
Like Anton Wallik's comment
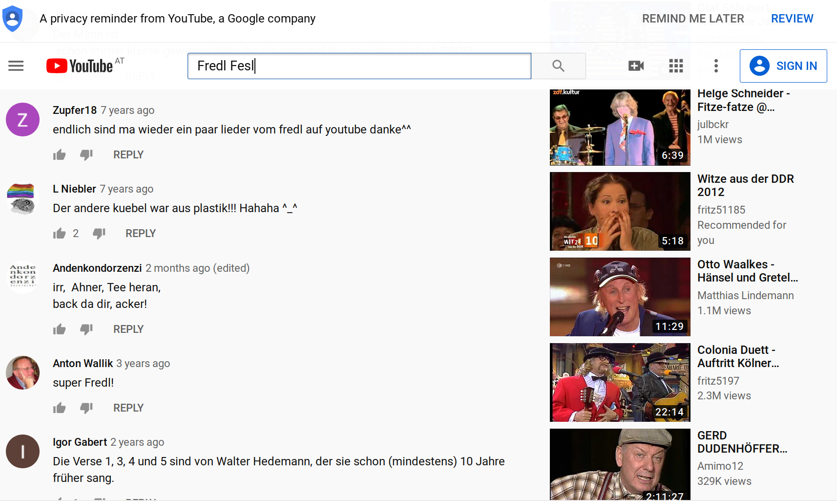coord(60,408)
